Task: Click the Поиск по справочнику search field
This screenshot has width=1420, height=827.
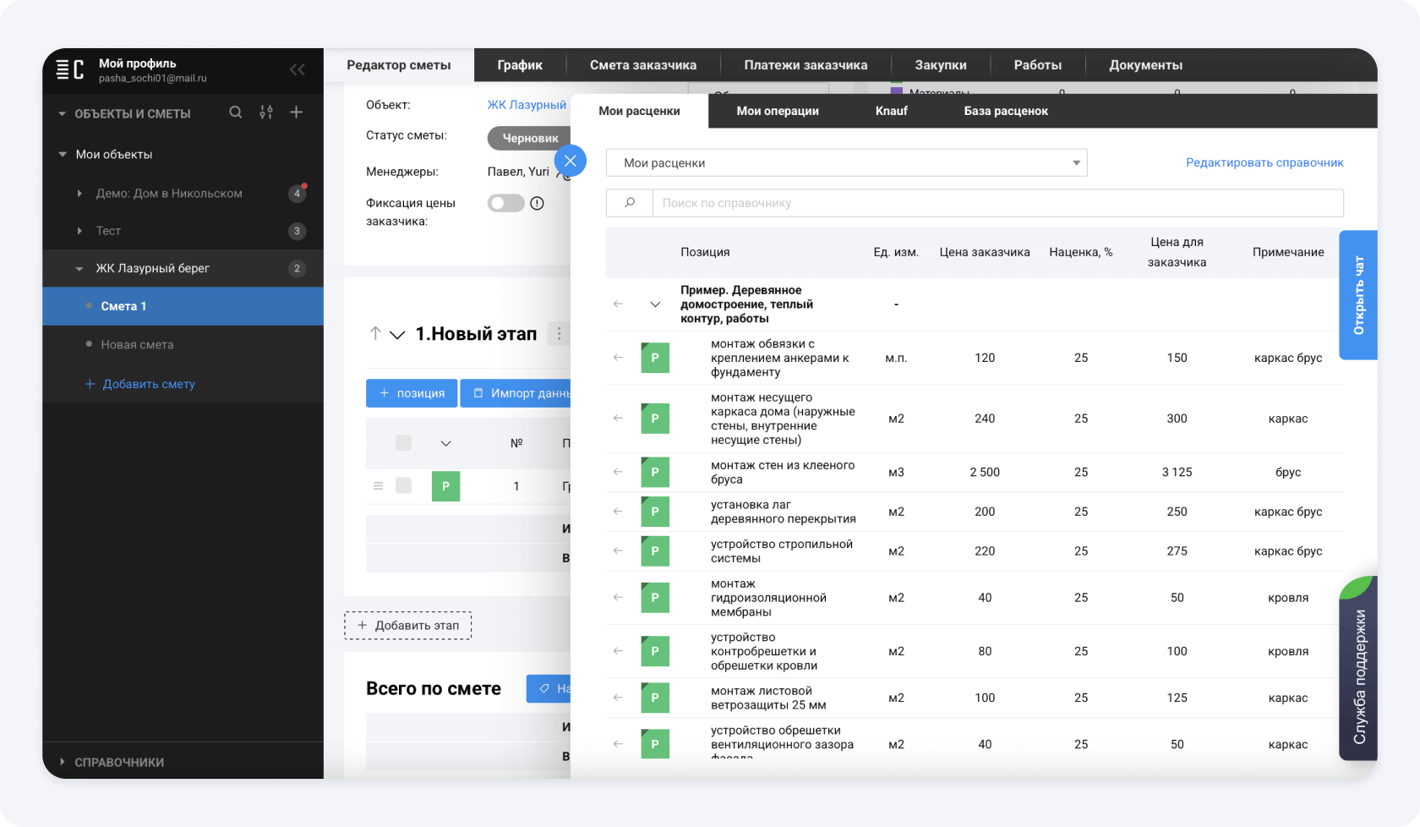Action: [x=997, y=203]
